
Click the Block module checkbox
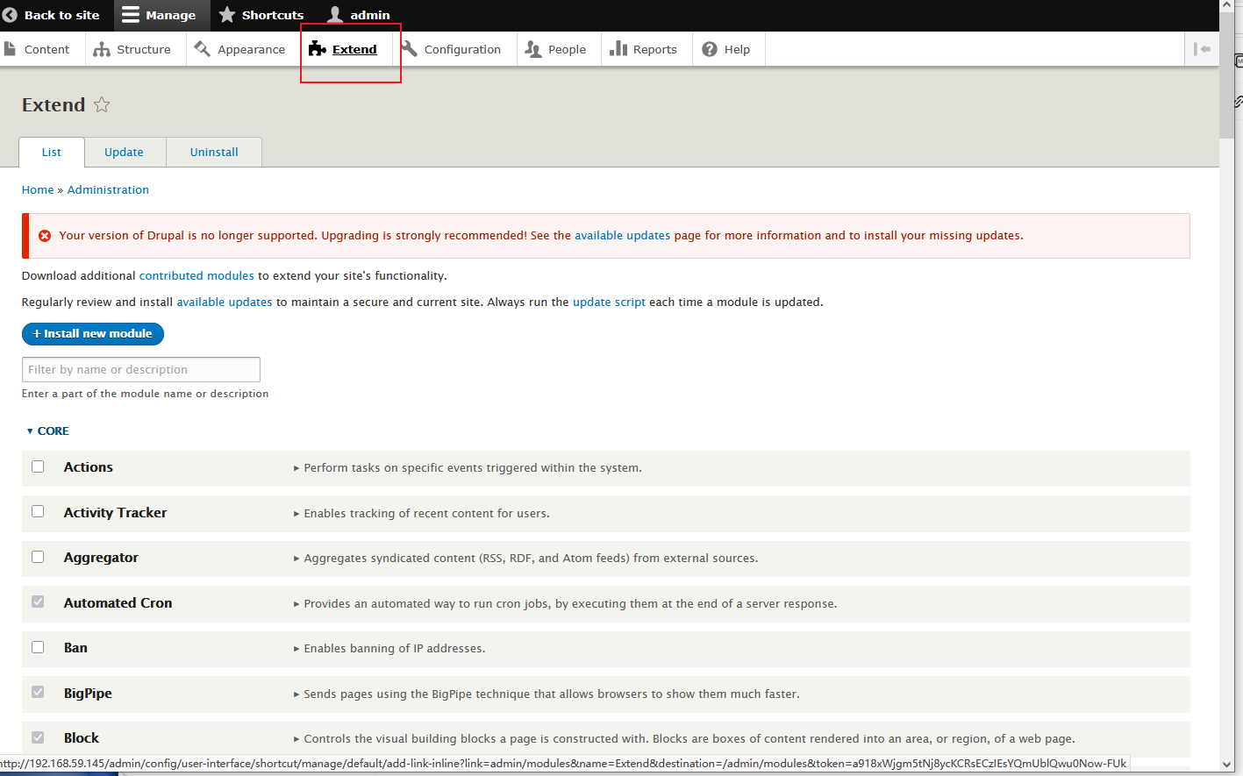[38, 737]
